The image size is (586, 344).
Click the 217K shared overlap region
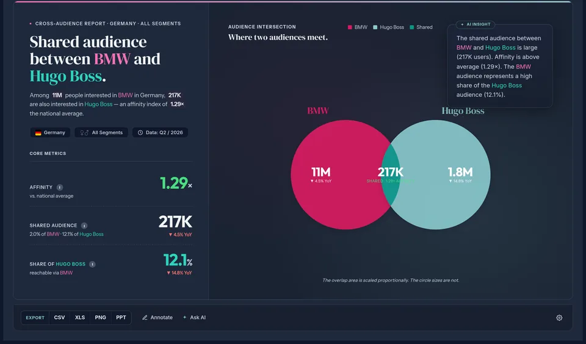(x=391, y=174)
